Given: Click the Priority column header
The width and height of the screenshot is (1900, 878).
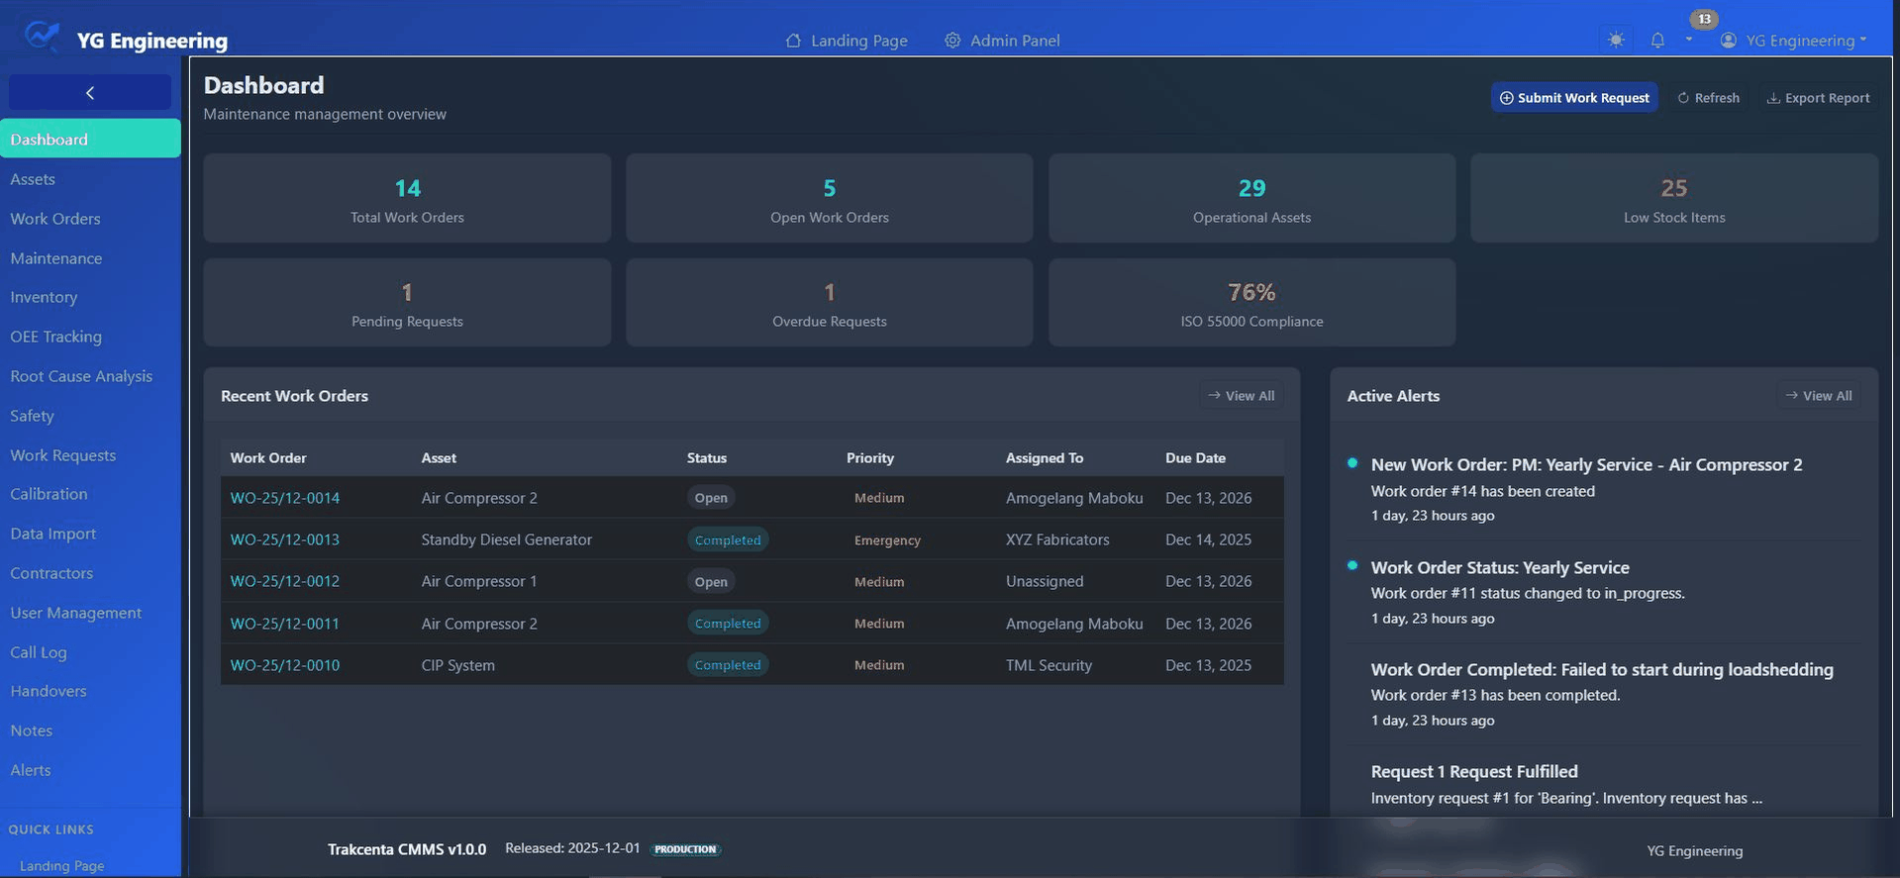Looking at the screenshot, I should tap(870, 457).
